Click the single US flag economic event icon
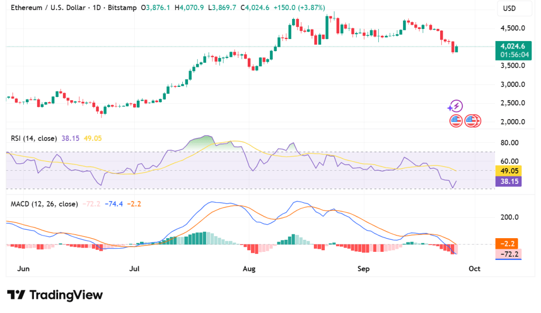The width and height of the screenshot is (541, 313). pos(456,121)
